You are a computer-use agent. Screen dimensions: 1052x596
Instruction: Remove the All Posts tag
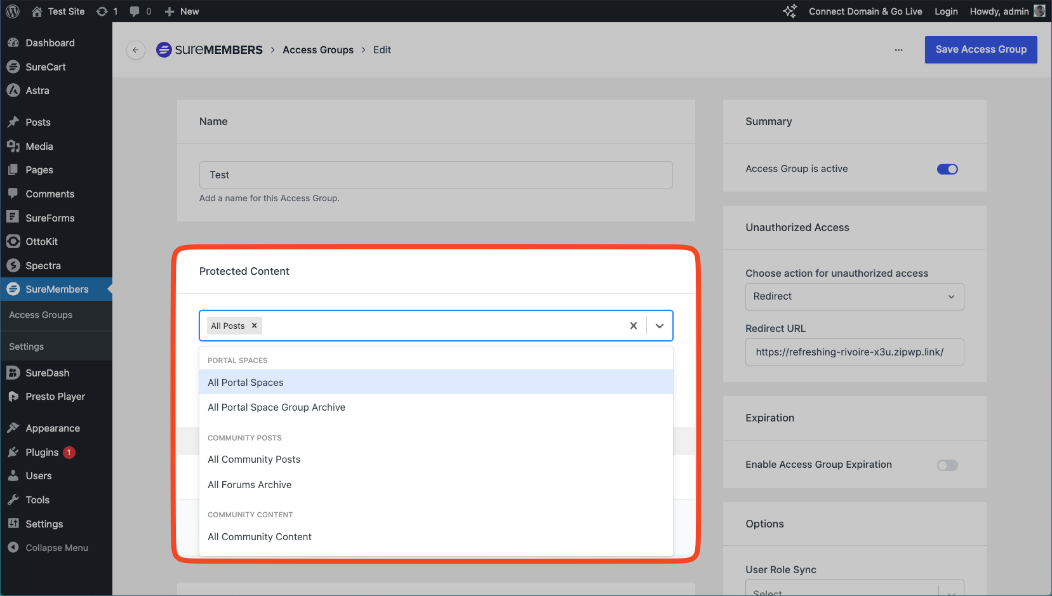(x=254, y=326)
